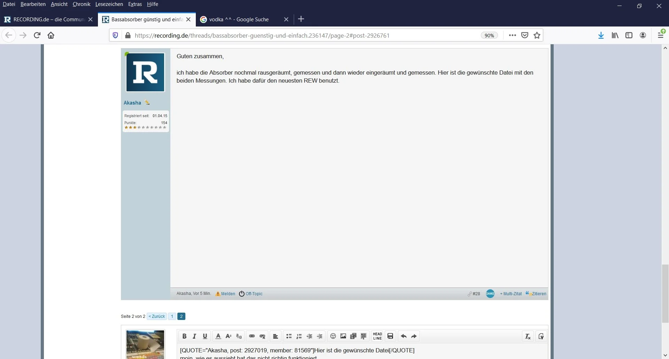Image resolution: width=669 pixels, height=359 pixels.
Task: Insert an unordered bullet list
Action: [289, 336]
